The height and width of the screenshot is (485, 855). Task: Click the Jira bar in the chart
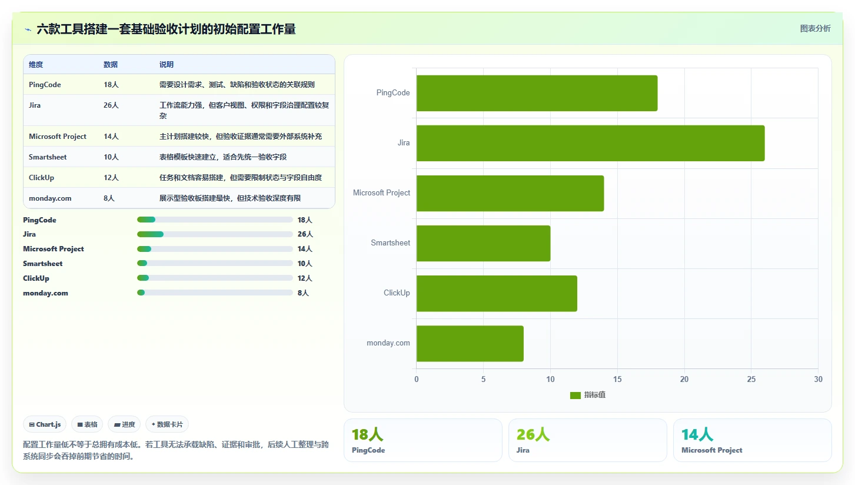[590, 143]
